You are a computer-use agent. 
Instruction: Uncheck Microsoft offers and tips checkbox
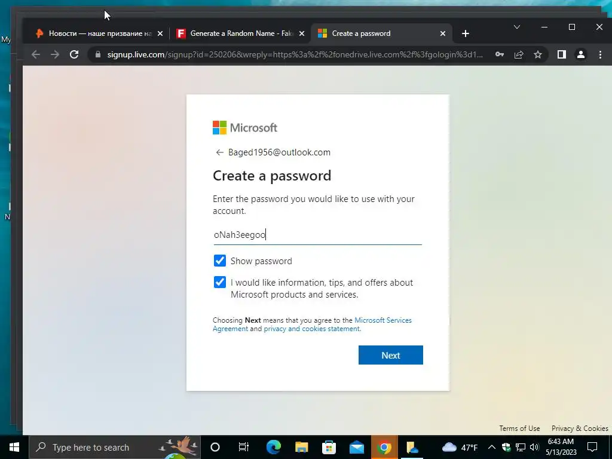pyautogui.click(x=220, y=282)
